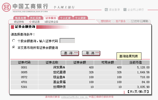Click the 查询 button
Screen dimensions: 158x100
point(70,53)
